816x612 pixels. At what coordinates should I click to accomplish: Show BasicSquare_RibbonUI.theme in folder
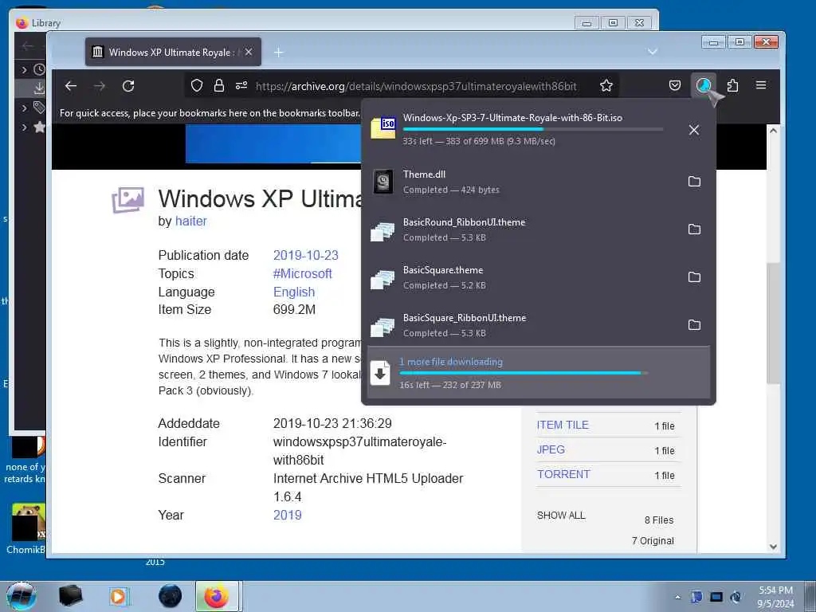tap(694, 325)
